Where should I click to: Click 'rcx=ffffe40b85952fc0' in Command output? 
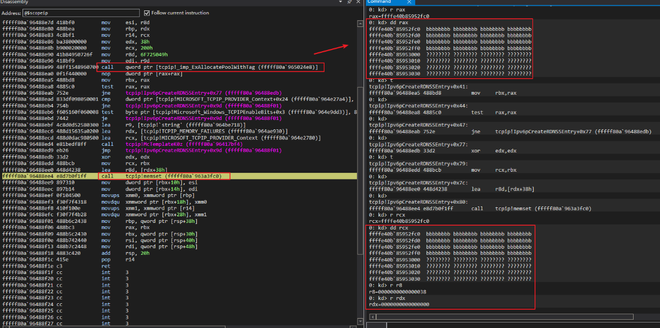click(399, 221)
